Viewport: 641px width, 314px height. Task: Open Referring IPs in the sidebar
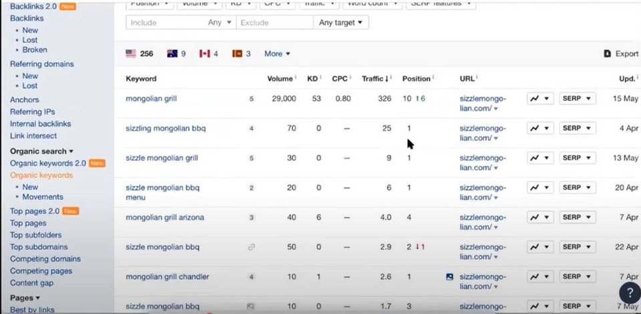tap(32, 111)
